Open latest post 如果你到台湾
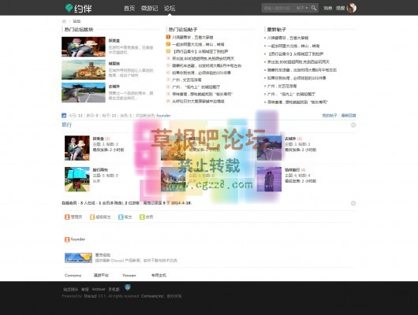 (297, 78)
